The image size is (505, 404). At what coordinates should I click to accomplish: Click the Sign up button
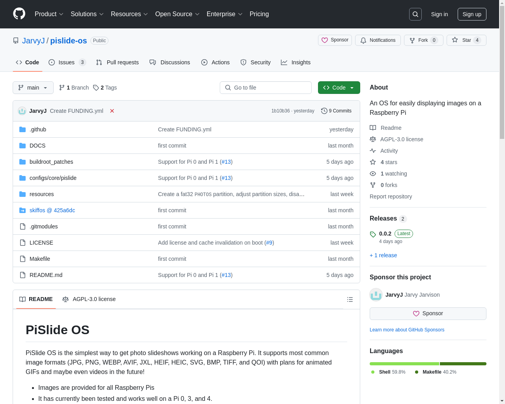pos(472,14)
